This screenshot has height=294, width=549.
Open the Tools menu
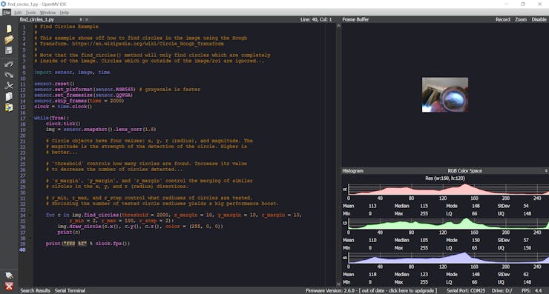point(30,13)
